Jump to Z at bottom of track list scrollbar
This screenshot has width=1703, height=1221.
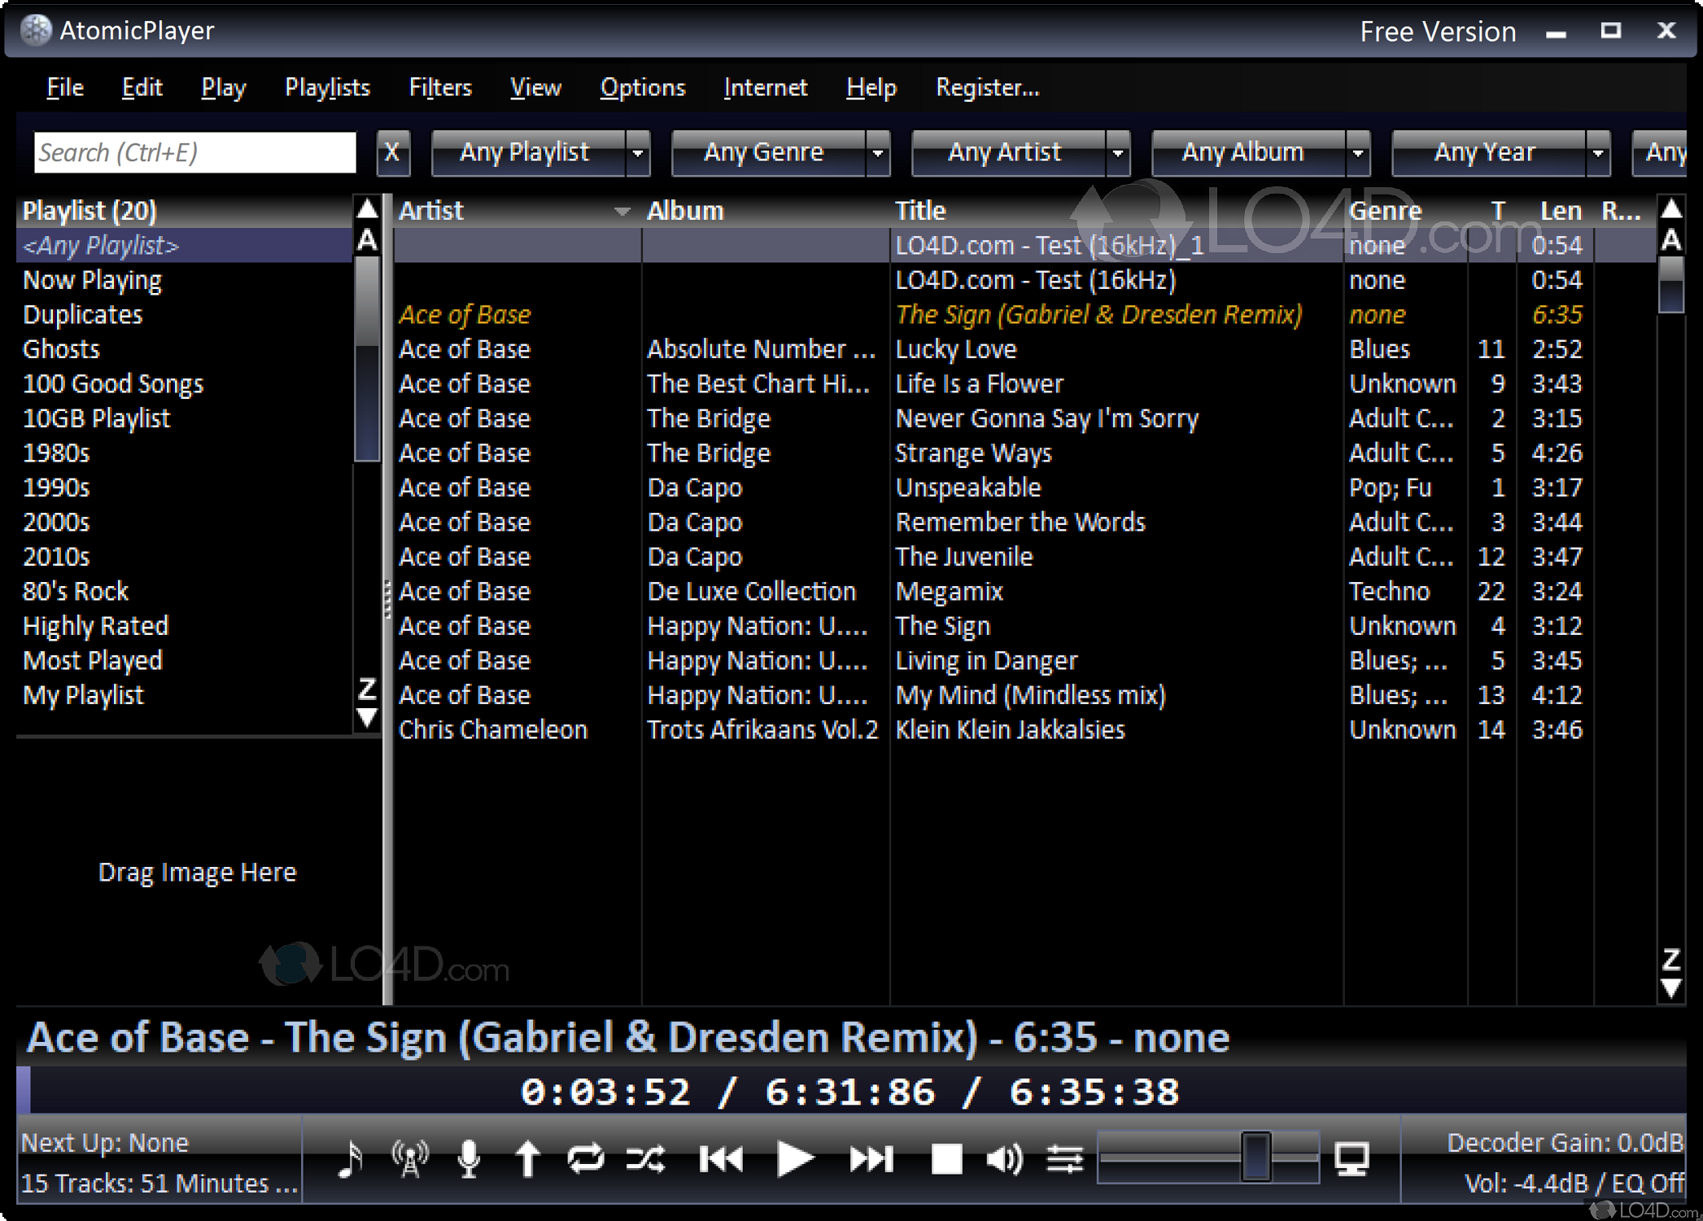(1671, 960)
